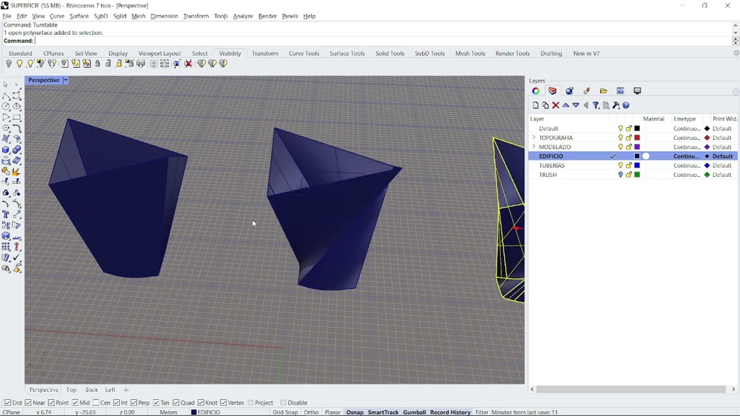Delete layer using red X icon
Viewport: 740px width, 416px height.
(556, 105)
